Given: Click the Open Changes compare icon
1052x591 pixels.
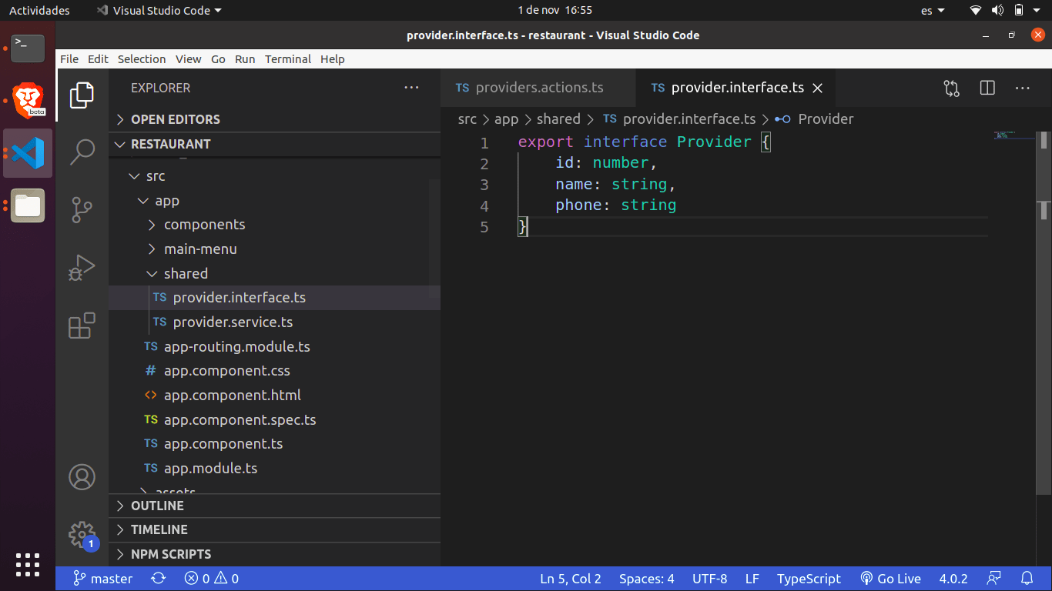Looking at the screenshot, I should pyautogui.click(x=951, y=88).
